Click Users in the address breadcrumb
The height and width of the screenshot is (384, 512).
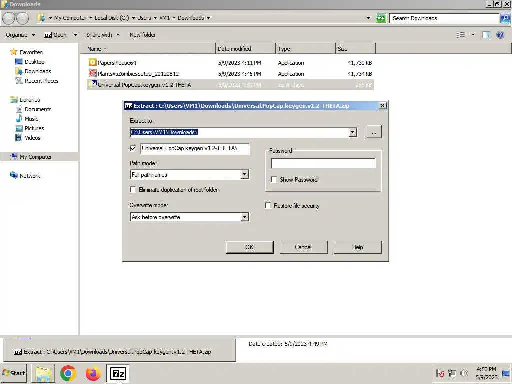[144, 18]
